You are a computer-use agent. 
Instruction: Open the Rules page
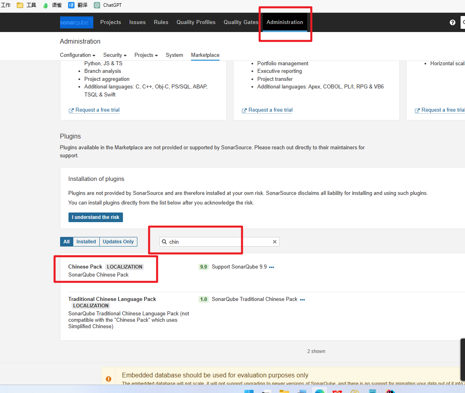(x=161, y=22)
